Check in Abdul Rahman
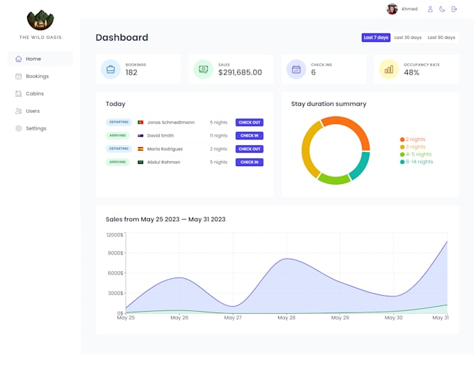 pos(250,162)
